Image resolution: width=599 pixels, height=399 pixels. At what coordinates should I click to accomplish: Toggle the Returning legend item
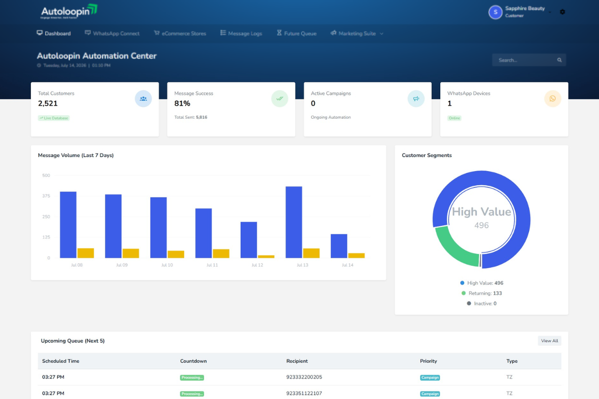click(x=482, y=293)
